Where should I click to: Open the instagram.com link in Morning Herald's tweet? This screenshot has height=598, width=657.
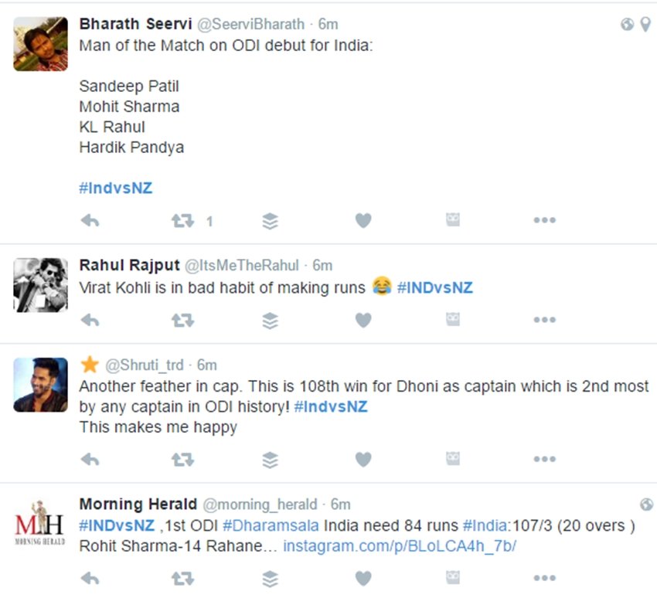point(400,546)
